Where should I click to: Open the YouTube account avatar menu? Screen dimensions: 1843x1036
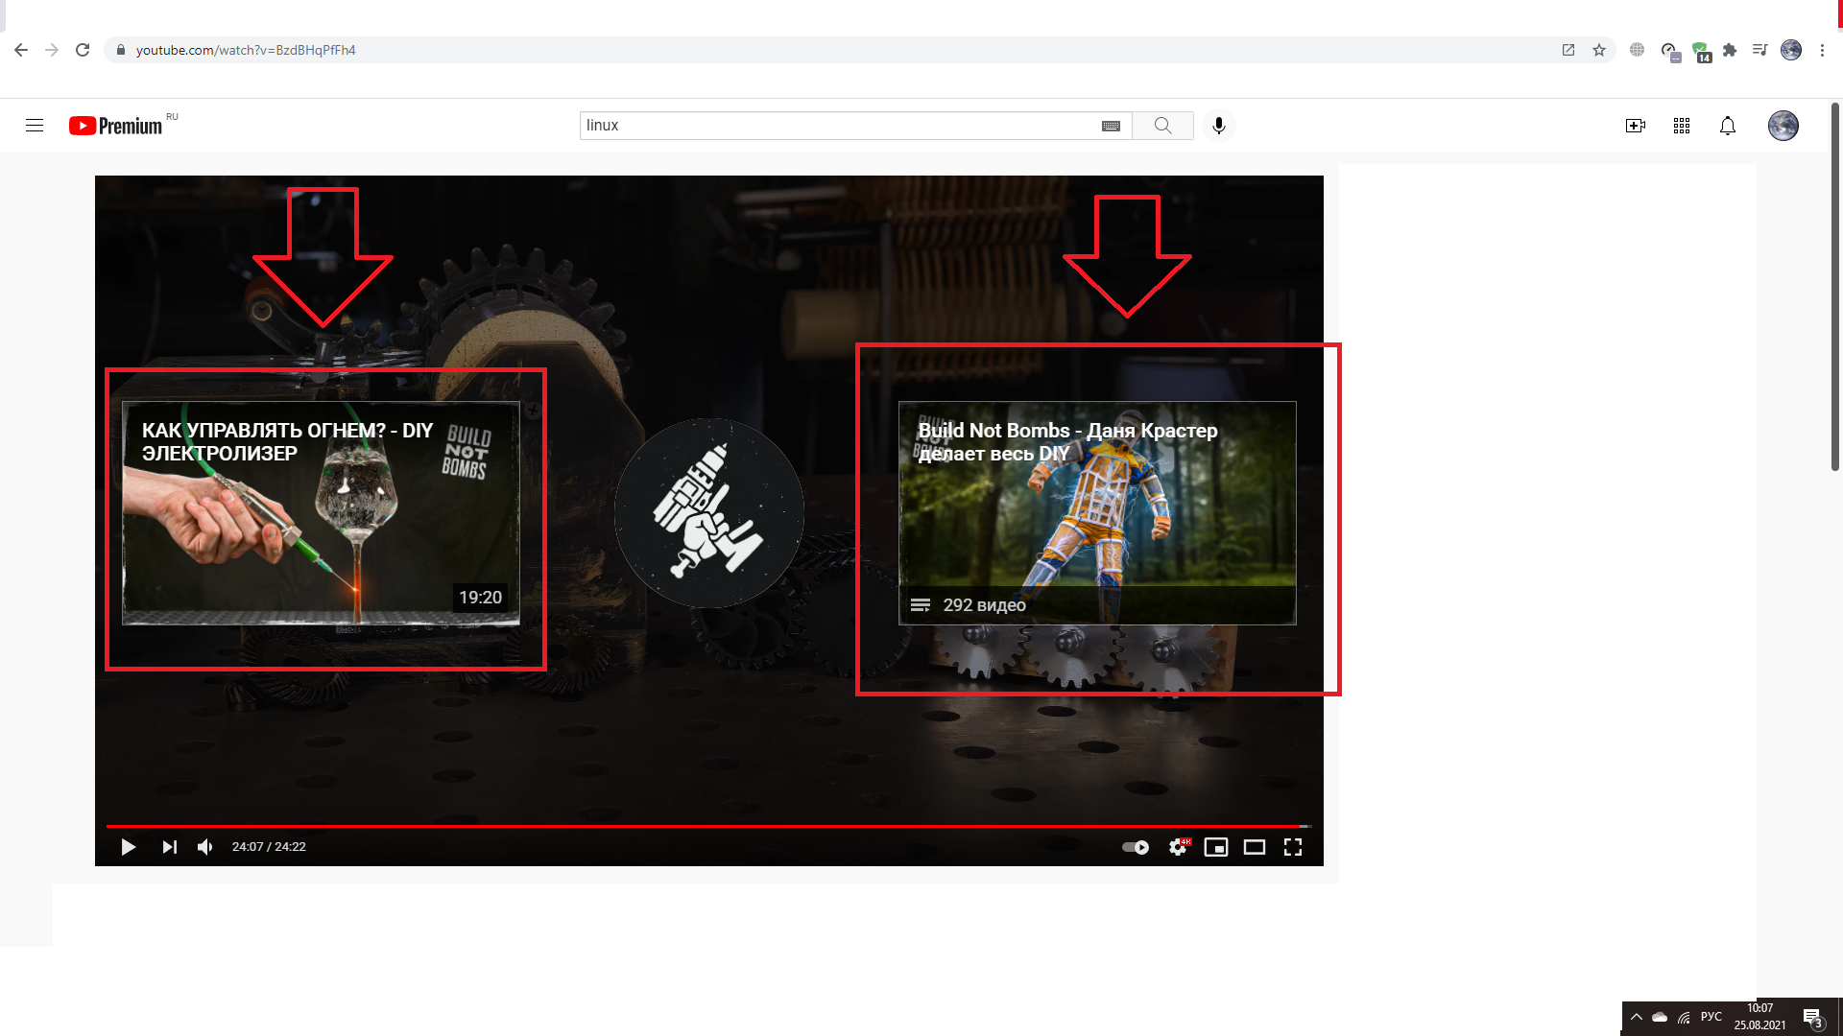[x=1783, y=126]
